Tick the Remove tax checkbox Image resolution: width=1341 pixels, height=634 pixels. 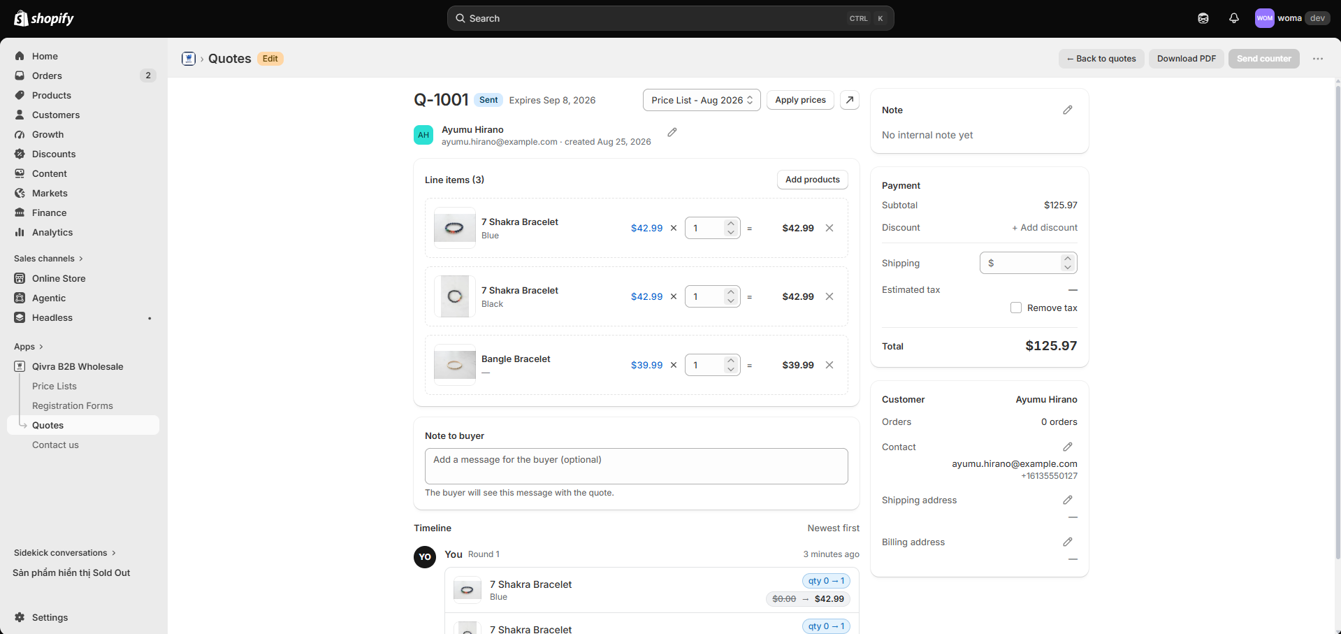[x=1016, y=308]
